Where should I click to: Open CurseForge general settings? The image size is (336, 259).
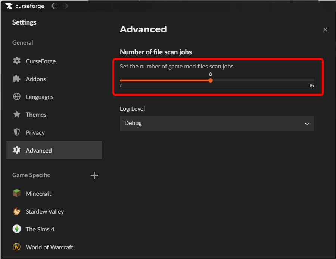pyautogui.click(x=54, y=61)
